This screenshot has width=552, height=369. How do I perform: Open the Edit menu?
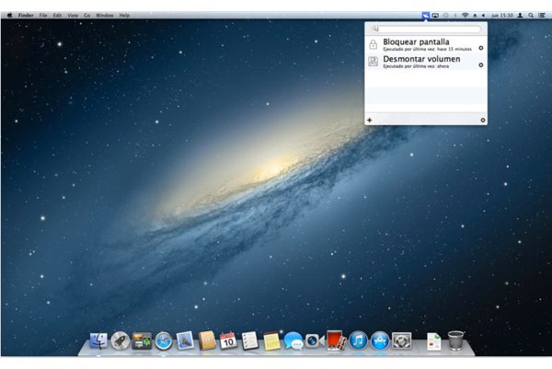(x=57, y=15)
